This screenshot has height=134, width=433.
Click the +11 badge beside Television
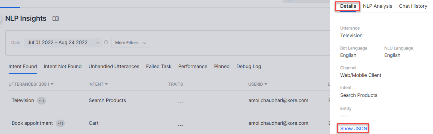click(x=41, y=101)
